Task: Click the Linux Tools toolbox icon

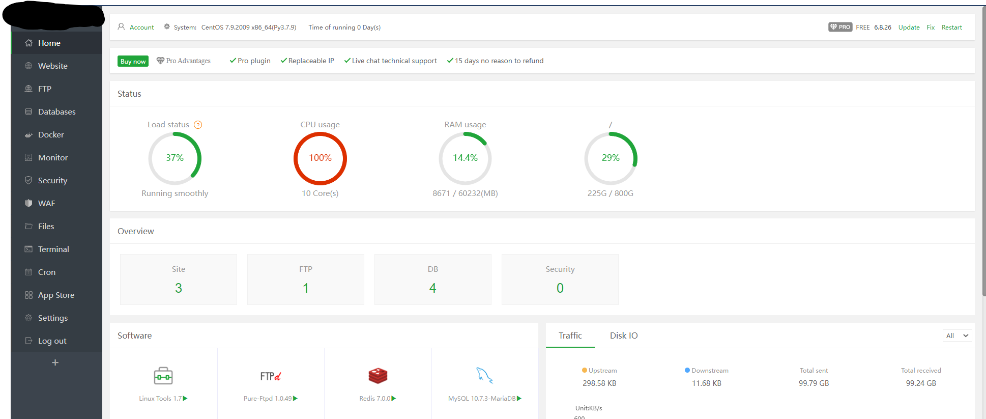Action: 163,376
